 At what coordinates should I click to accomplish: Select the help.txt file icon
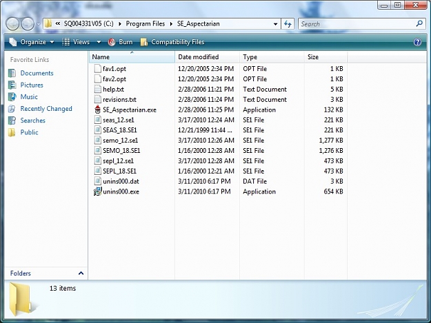(98, 90)
